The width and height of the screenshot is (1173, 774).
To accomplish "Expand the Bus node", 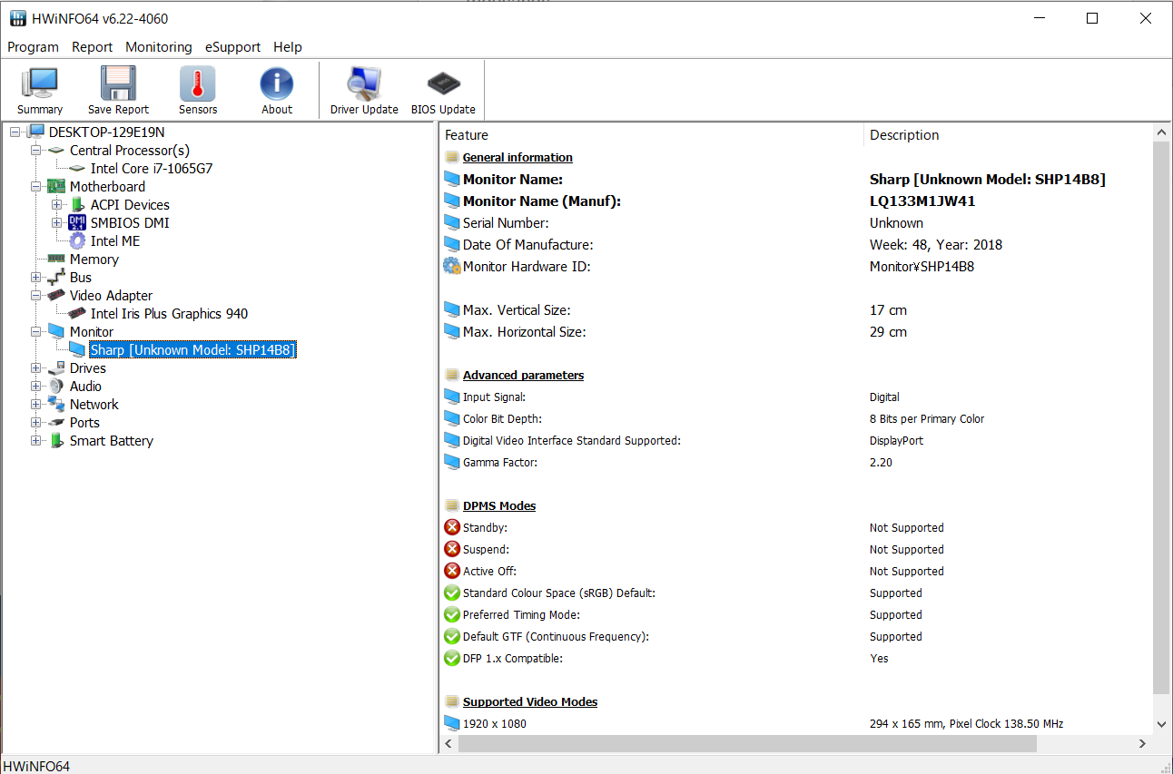I will pyautogui.click(x=35, y=278).
